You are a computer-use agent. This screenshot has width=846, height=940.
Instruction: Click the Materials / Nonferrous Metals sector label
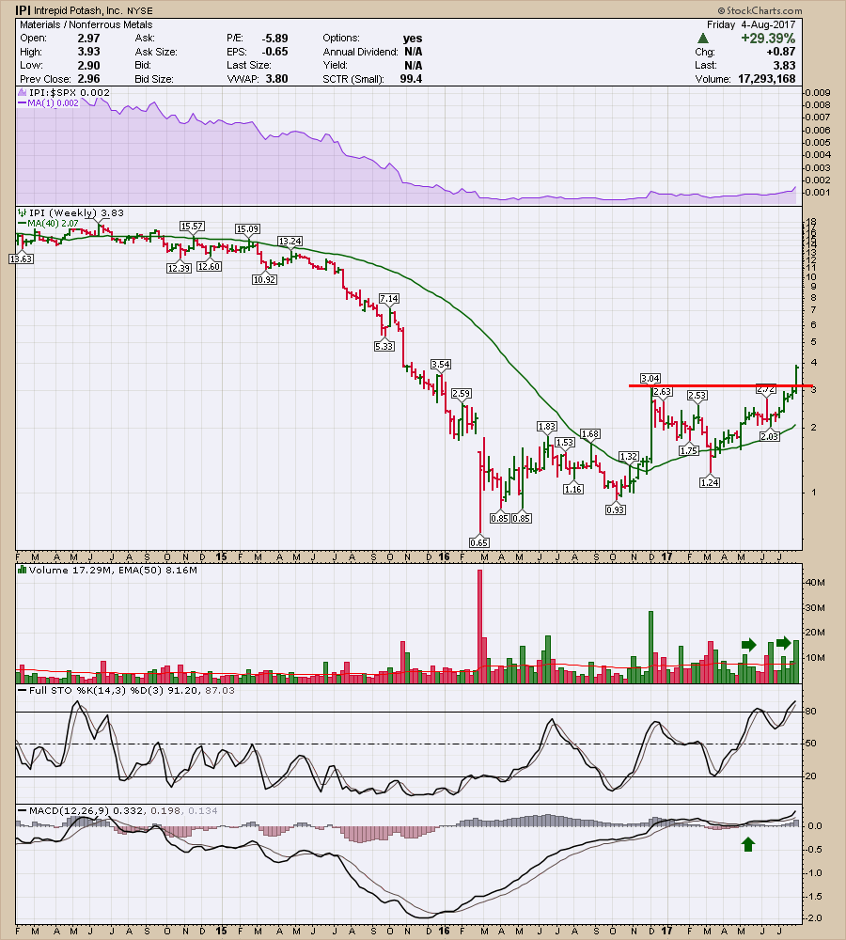coord(86,24)
